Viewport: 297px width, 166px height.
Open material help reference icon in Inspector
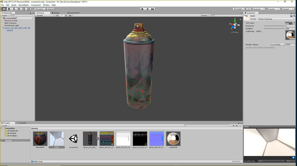point(291,16)
